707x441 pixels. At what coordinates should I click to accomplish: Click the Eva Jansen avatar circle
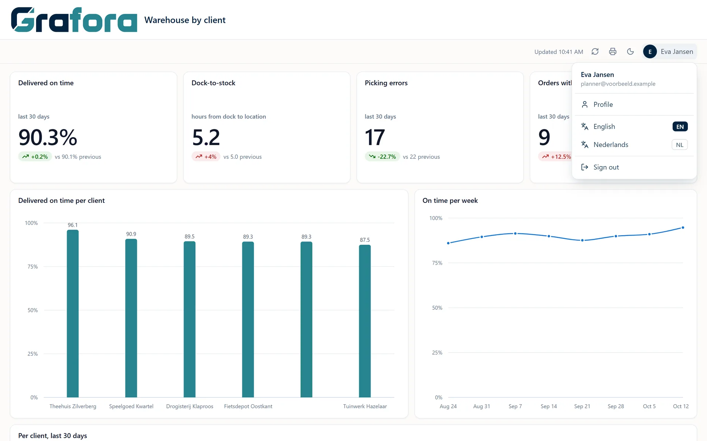point(650,52)
